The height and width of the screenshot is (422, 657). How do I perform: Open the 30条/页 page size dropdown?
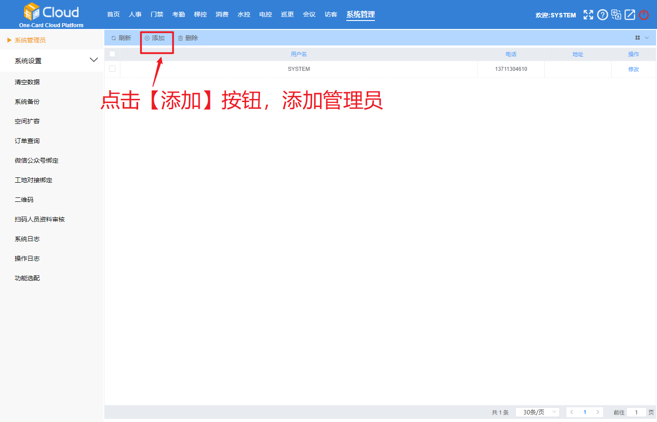pos(538,412)
